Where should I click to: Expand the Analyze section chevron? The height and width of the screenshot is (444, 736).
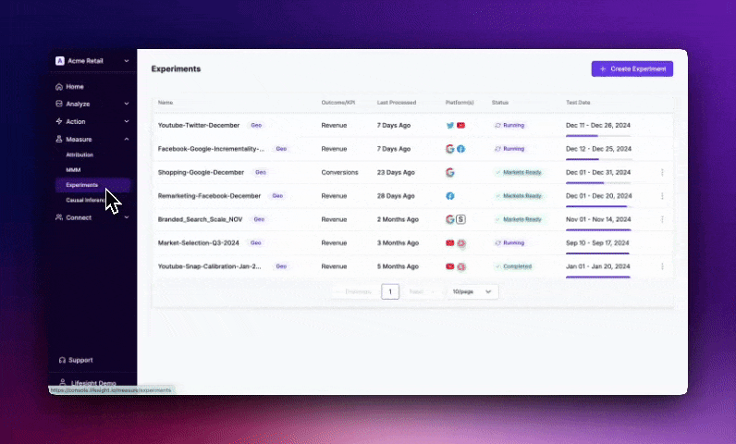(x=127, y=104)
